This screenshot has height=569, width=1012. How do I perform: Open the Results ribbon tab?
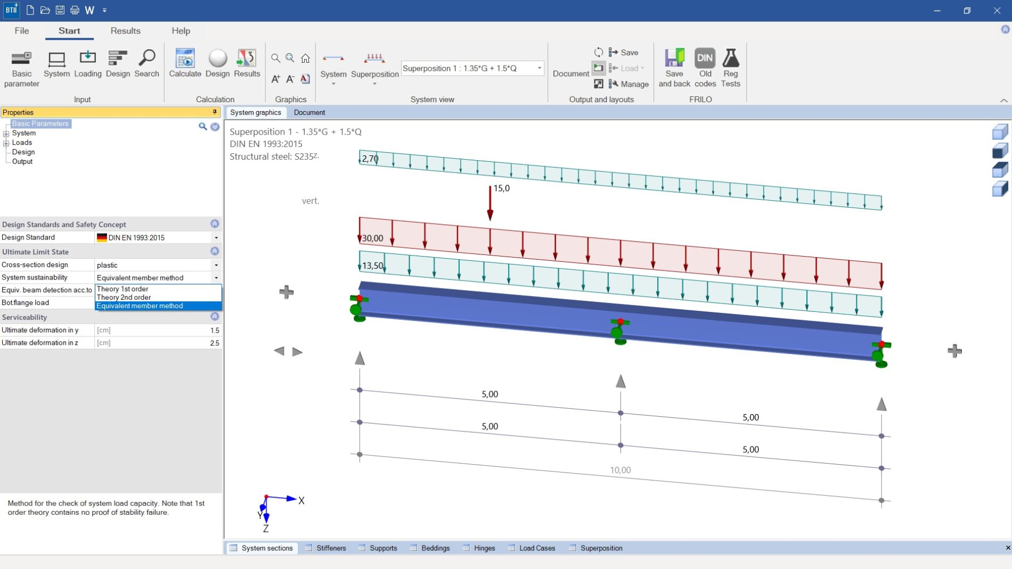(x=125, y=31)
